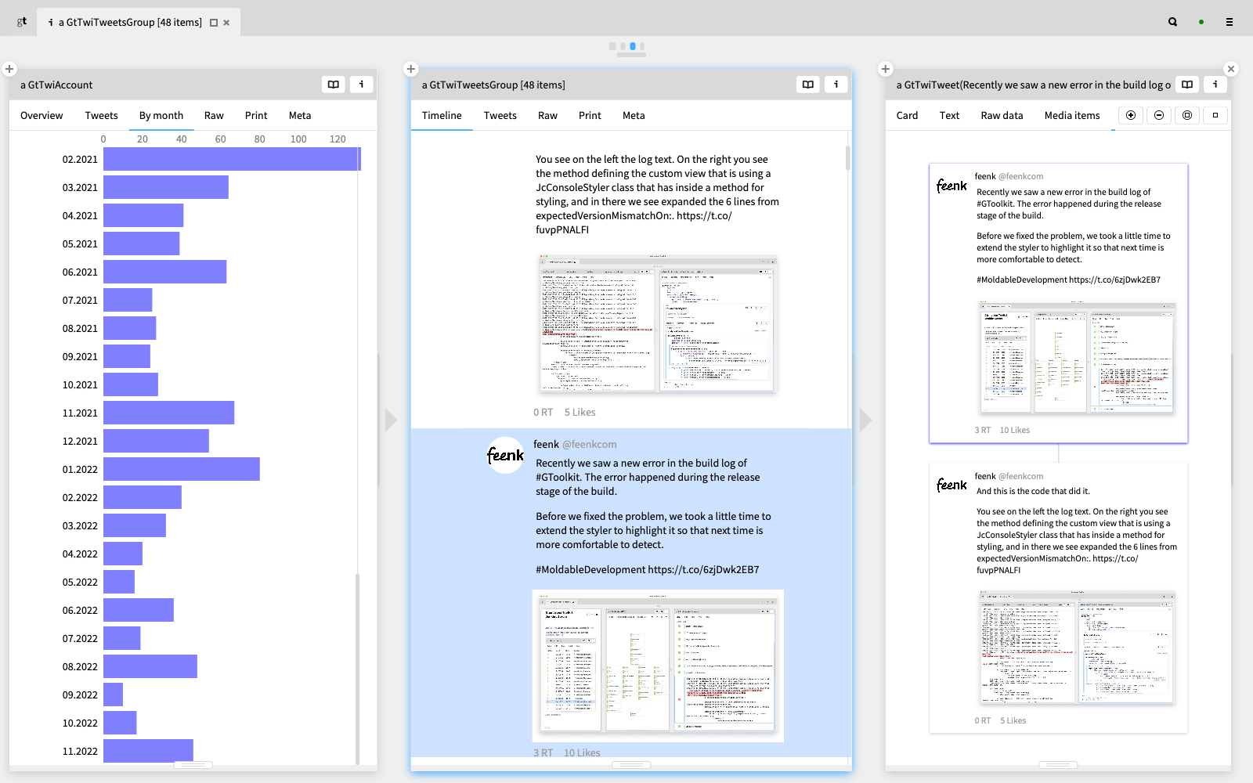
Task: Click the plus button above GtTwiAccount pane
Action: pyautogui.click(x=9, y=69)
